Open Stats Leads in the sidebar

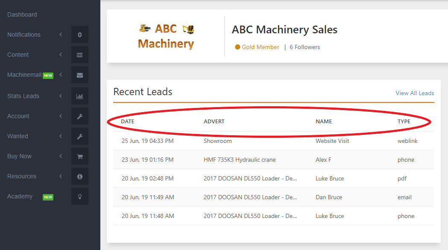pyautogui.click(x=23, y=96)
